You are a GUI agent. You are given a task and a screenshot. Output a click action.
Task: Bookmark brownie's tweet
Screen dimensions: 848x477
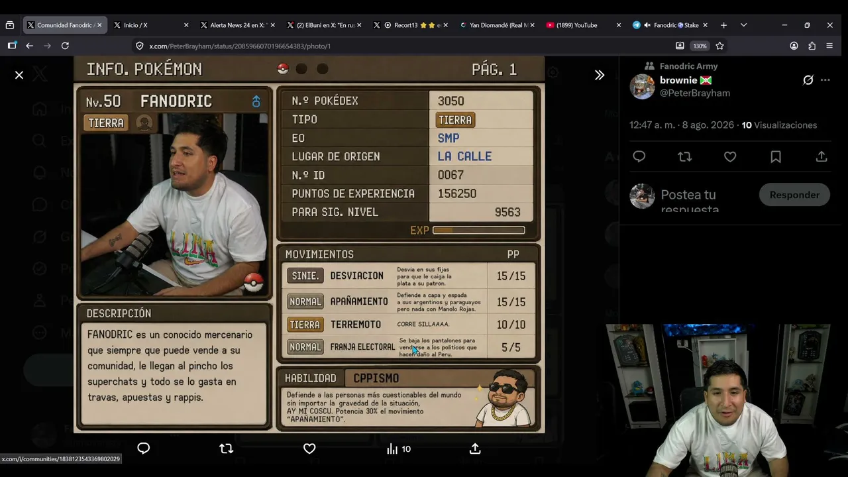(776, 156)
